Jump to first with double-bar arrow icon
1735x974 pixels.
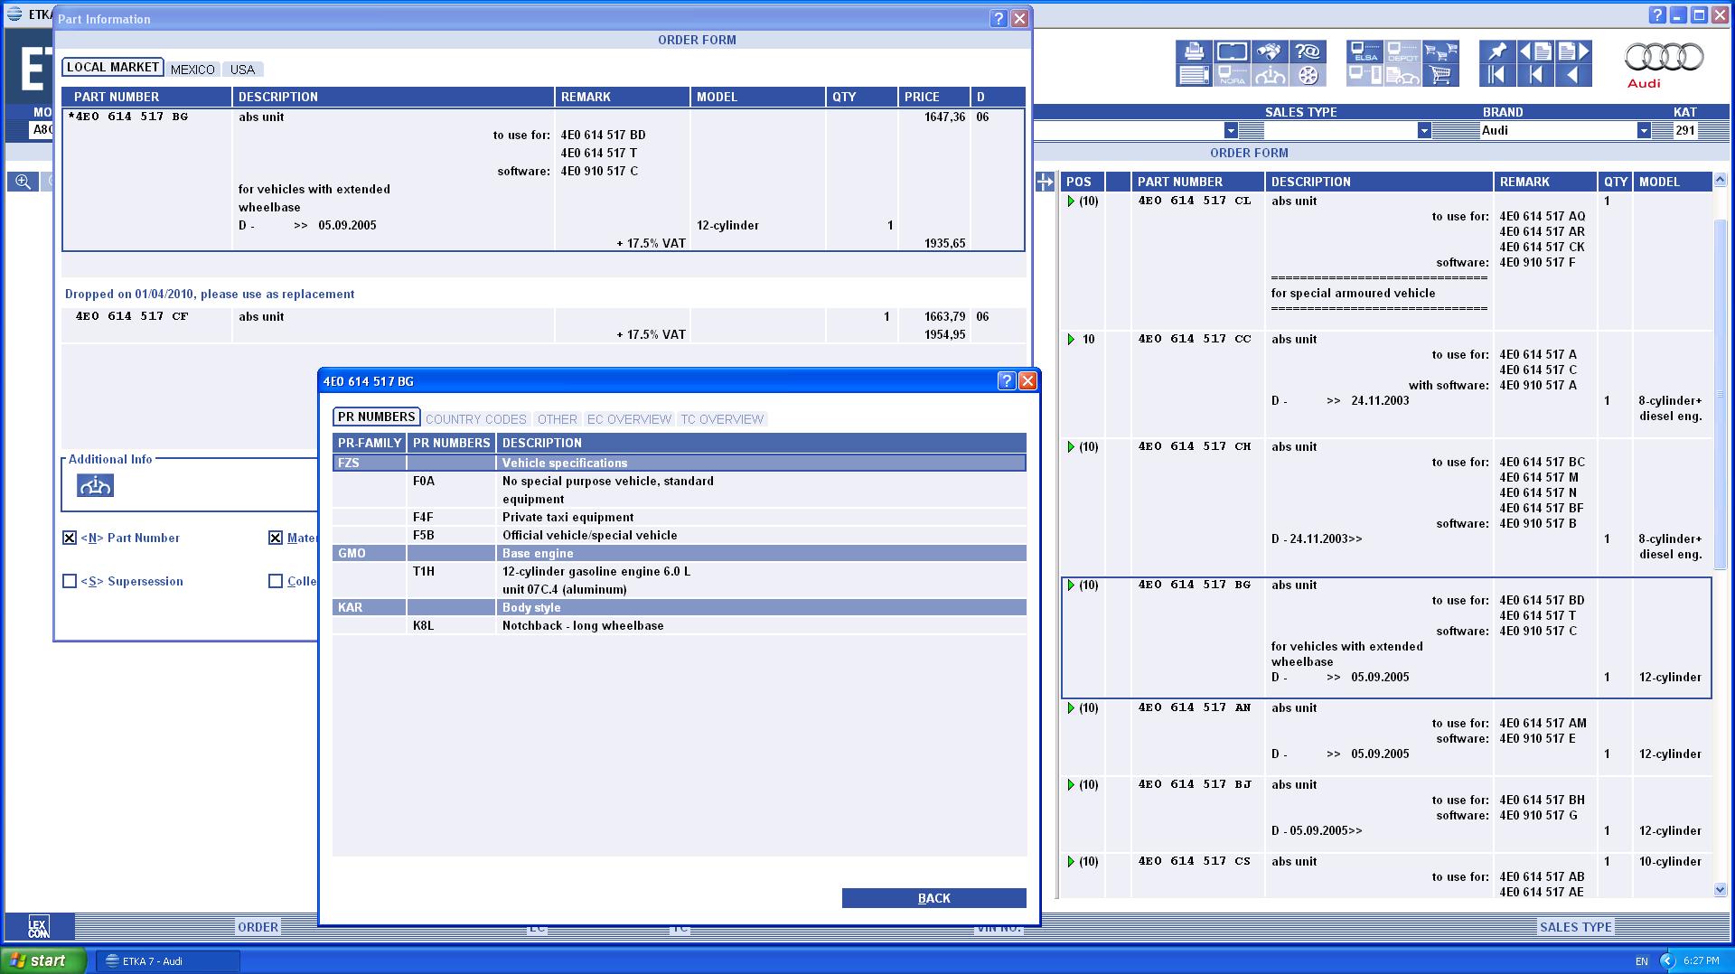point(1497,75)
